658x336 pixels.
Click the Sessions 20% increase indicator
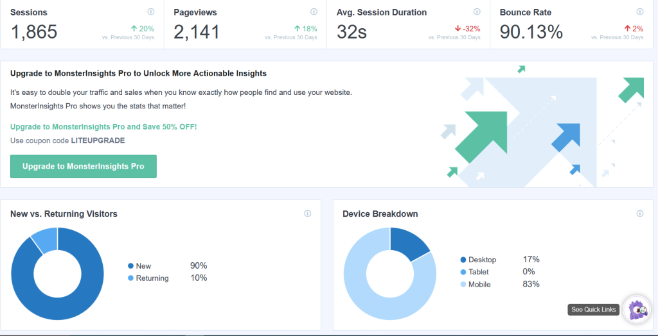pos(142,29)
